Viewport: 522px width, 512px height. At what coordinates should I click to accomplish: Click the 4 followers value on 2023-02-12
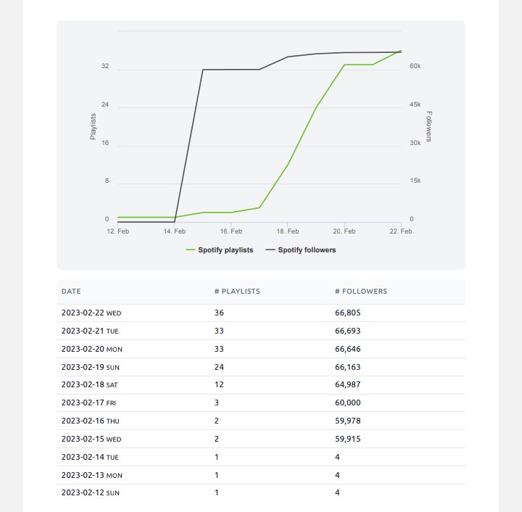[337, 492]
